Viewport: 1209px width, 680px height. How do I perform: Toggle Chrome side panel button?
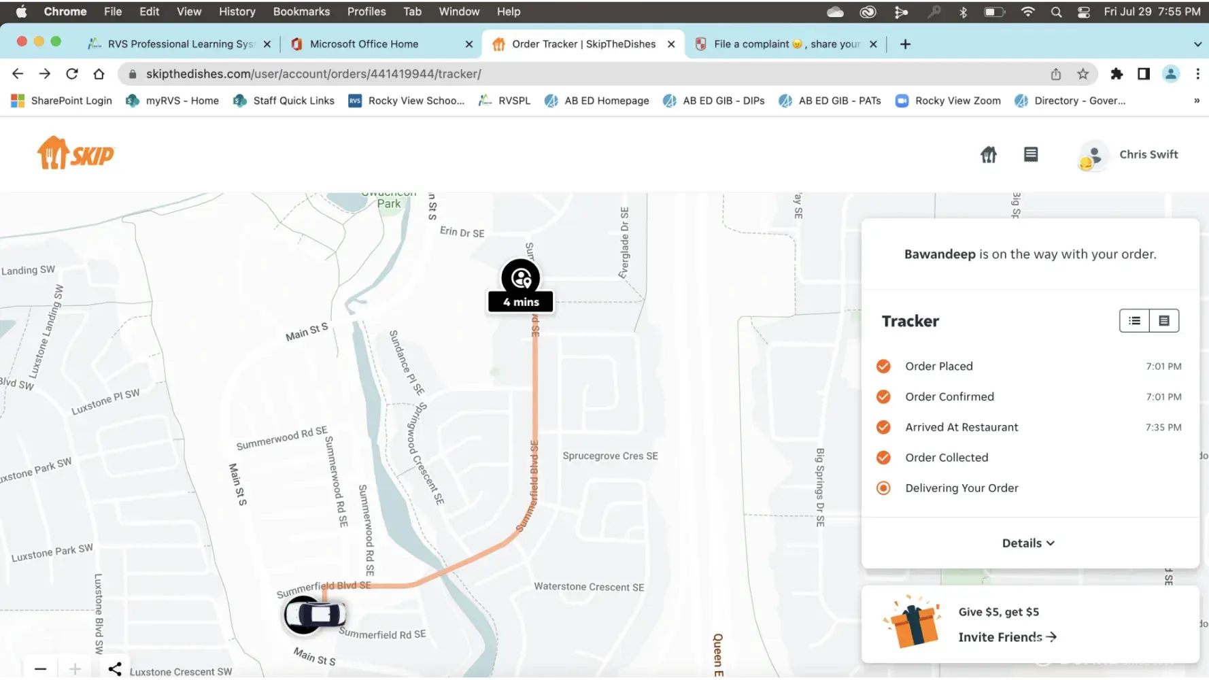coord(1143,74)
